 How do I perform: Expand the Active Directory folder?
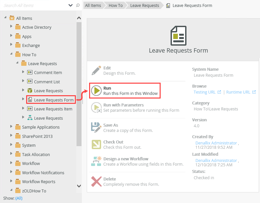11,26
